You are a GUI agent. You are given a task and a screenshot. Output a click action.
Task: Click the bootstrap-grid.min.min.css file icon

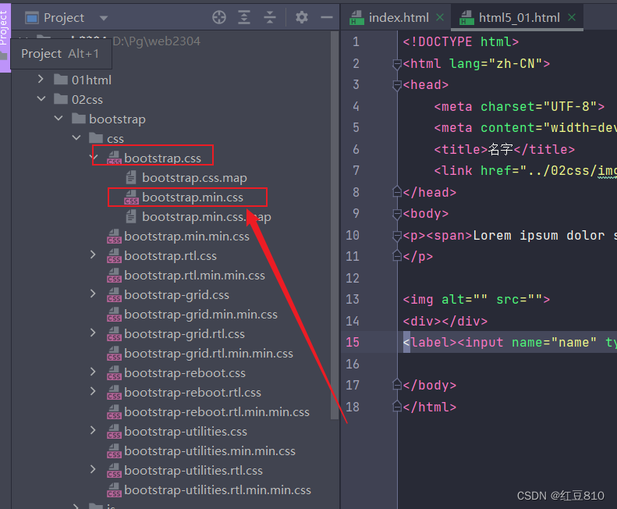(x=114, y=315)
